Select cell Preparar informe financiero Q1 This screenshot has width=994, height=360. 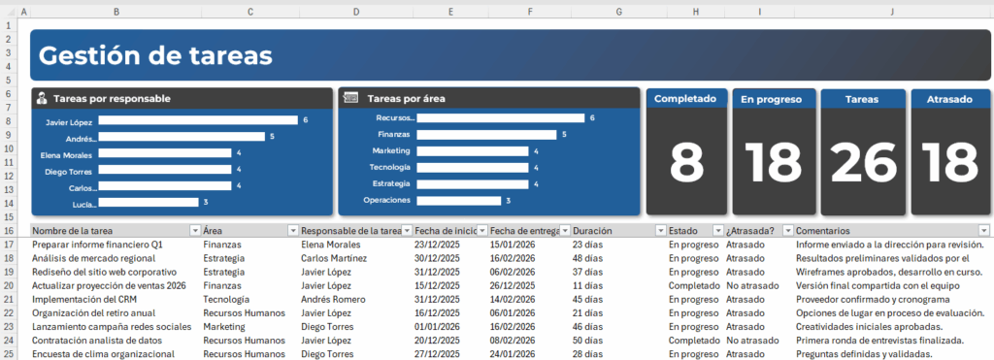click(x=116, y=245)
